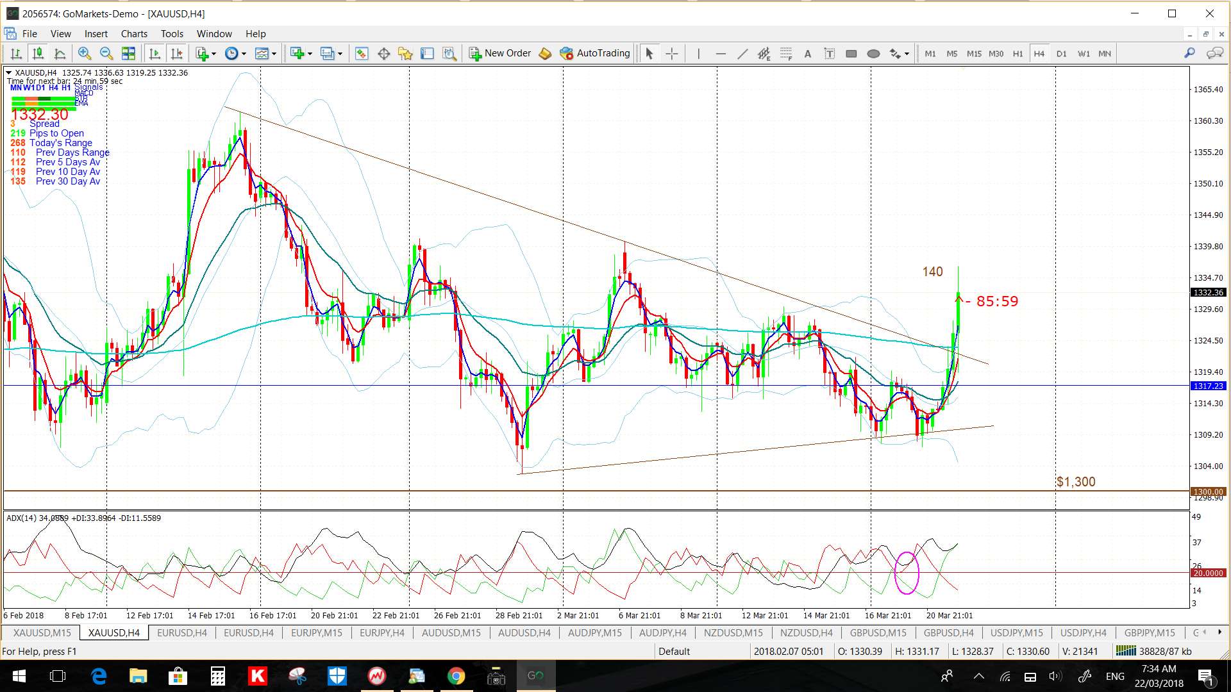
Task: Switch to the GBPUSD,M15 chart tab
Action: pos(878,633)
